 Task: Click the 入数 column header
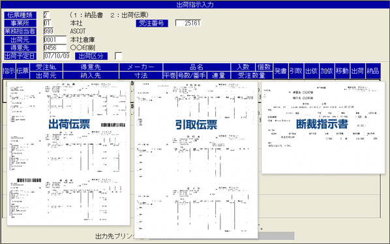[243, 67]
